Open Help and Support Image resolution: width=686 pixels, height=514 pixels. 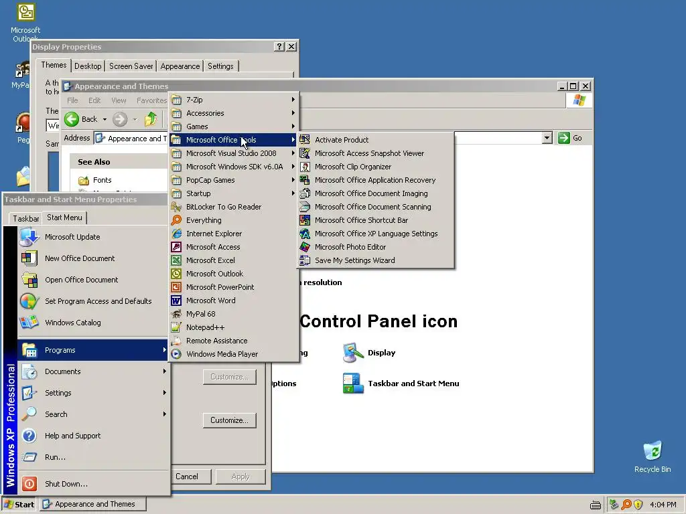(93, 436)
